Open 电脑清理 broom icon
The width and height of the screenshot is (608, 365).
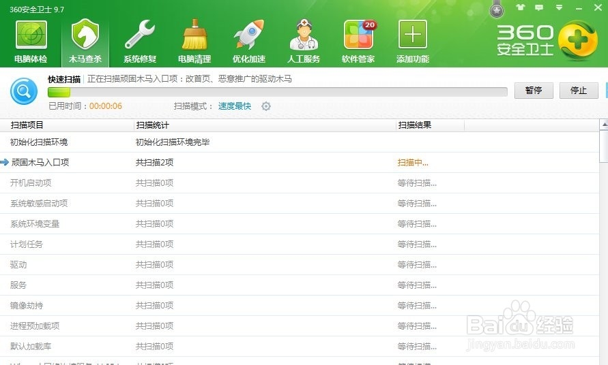point(194,35)
